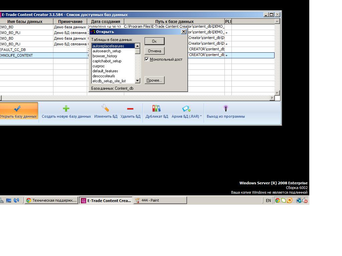Switch to 444 - Paint taskbar button

tap(160, 200)
